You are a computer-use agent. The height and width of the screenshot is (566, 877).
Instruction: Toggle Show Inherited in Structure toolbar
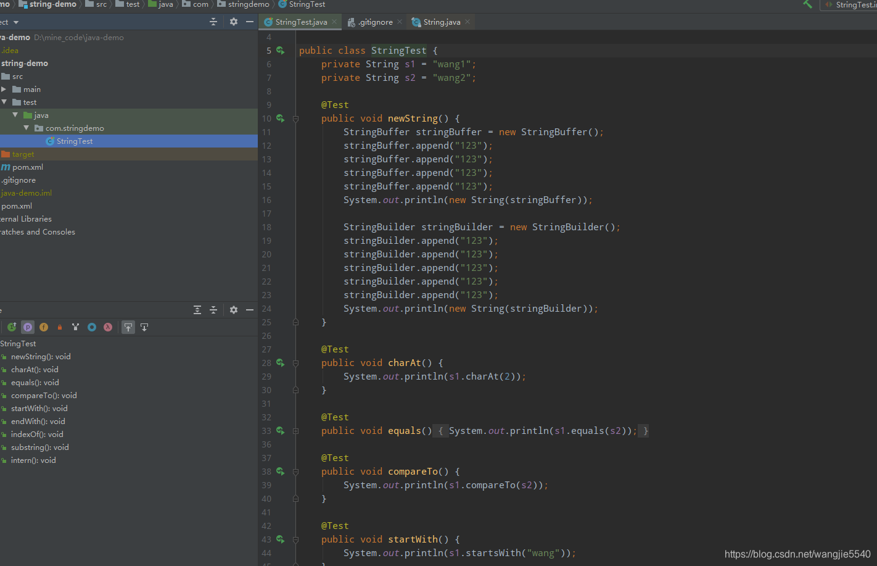pyautogui.click(x=12, y=327)
